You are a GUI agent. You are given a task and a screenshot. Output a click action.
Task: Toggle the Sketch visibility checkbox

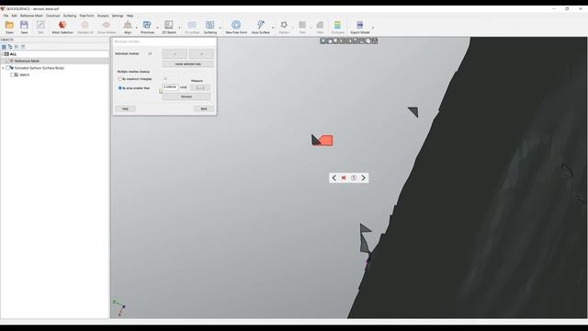click(12, 74)
